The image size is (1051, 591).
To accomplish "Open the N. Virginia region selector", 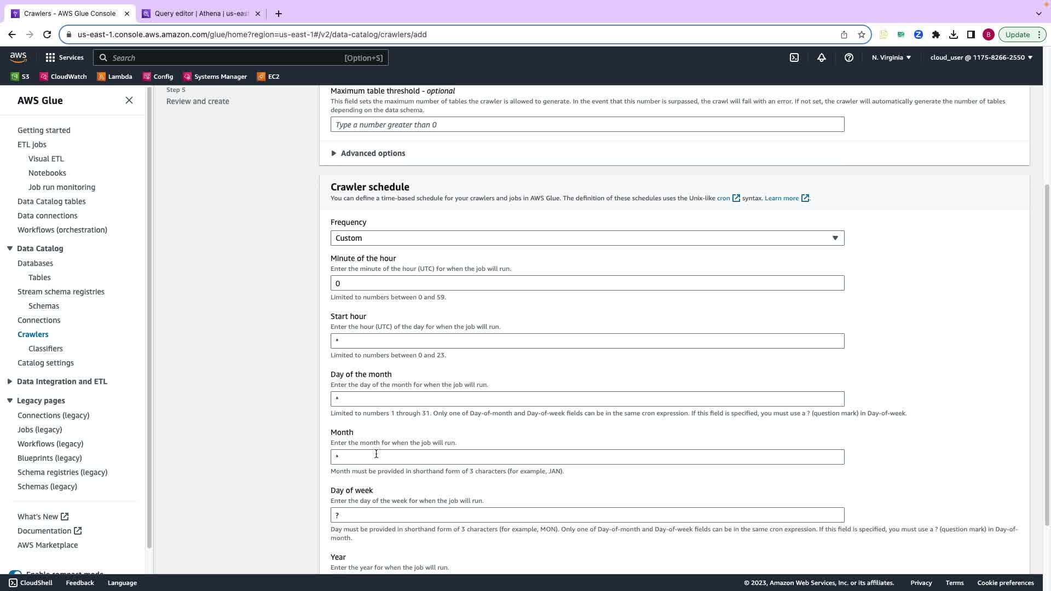I will [x=891, y=57].
